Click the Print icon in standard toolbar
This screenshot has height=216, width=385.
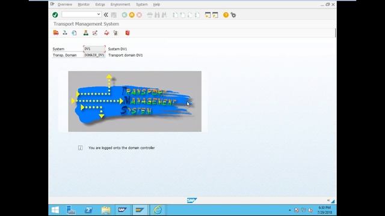[x=150, y=15]
